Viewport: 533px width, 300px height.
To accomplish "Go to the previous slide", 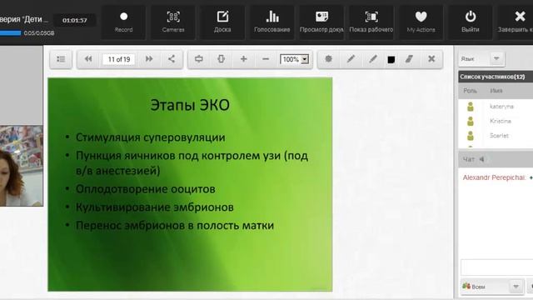I will 88,59.
